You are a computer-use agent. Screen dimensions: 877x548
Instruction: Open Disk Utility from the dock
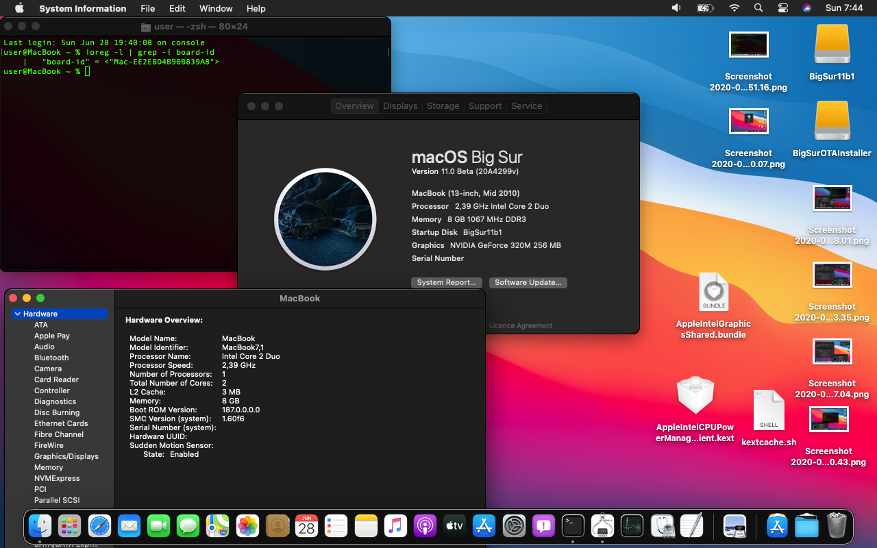[x=662, y=526]
